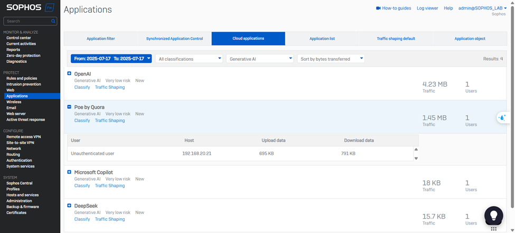Open Control center in sidebar
Screen dimensions: 515x233
point(18,38)
